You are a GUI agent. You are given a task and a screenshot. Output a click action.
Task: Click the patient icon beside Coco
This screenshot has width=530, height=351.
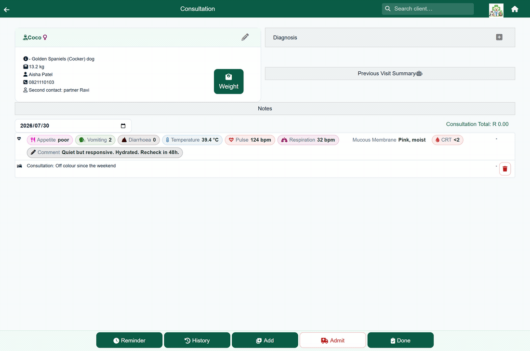[x=25, y=38]
